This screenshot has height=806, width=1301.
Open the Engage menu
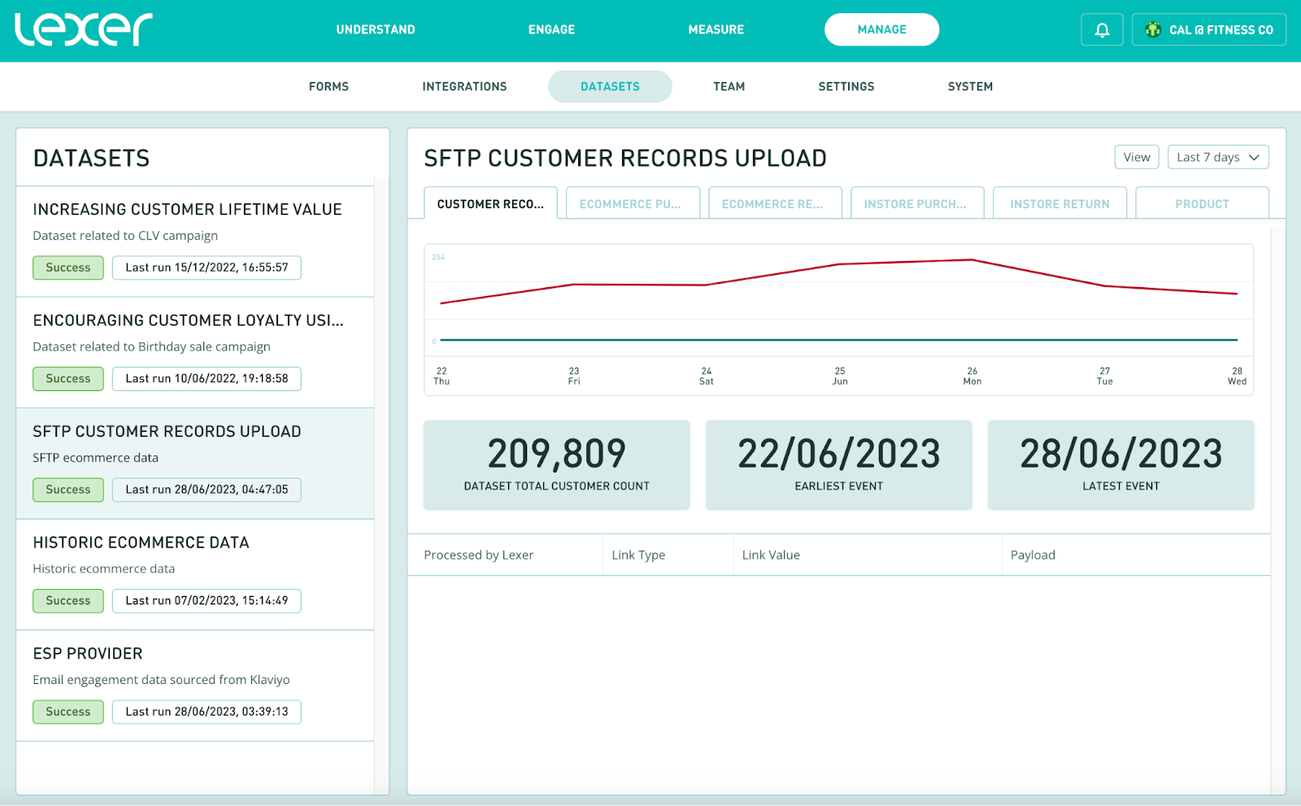551,30
